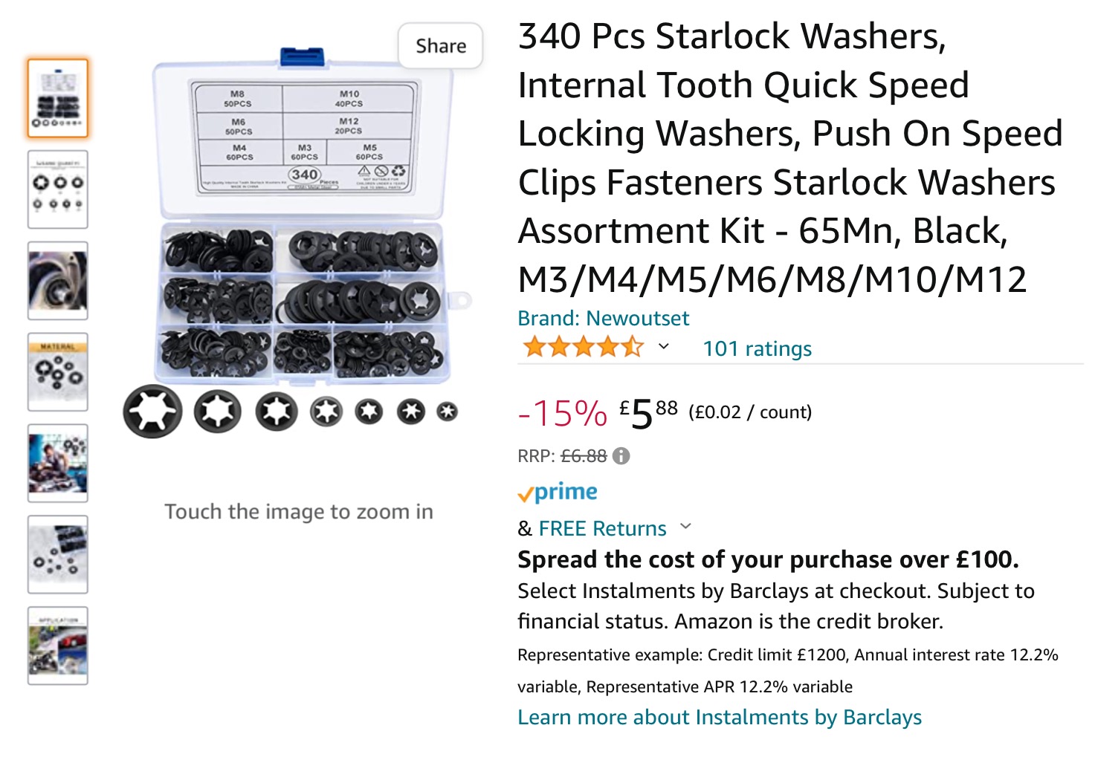
Task: Select the sixth thumbnail with scattered washers
Action: (58, 555)
